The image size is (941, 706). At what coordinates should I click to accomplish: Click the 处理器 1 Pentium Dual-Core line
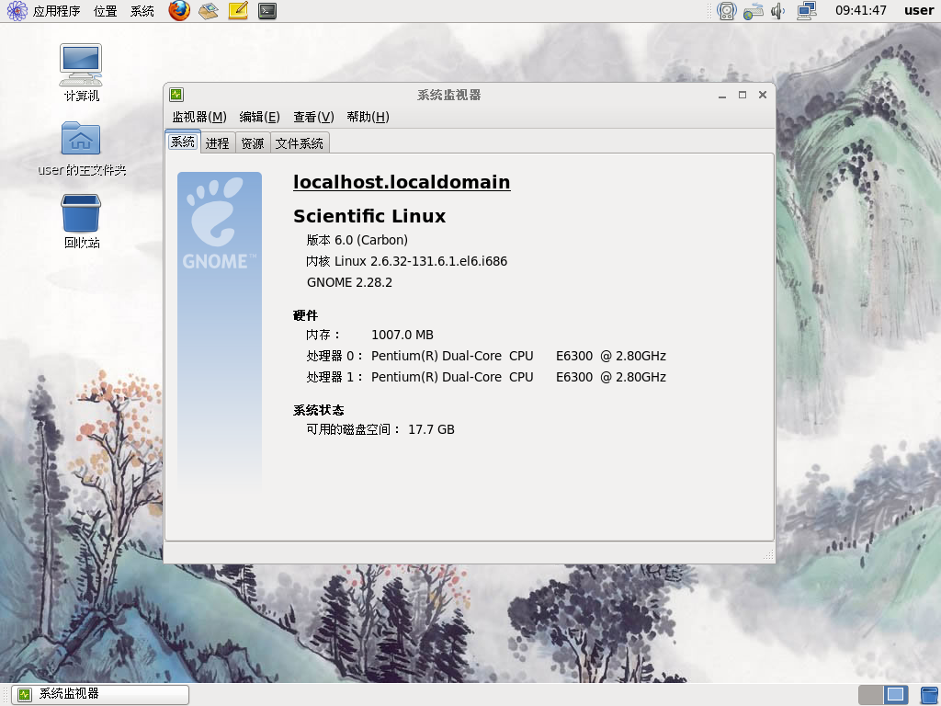(x=486, y=377)
